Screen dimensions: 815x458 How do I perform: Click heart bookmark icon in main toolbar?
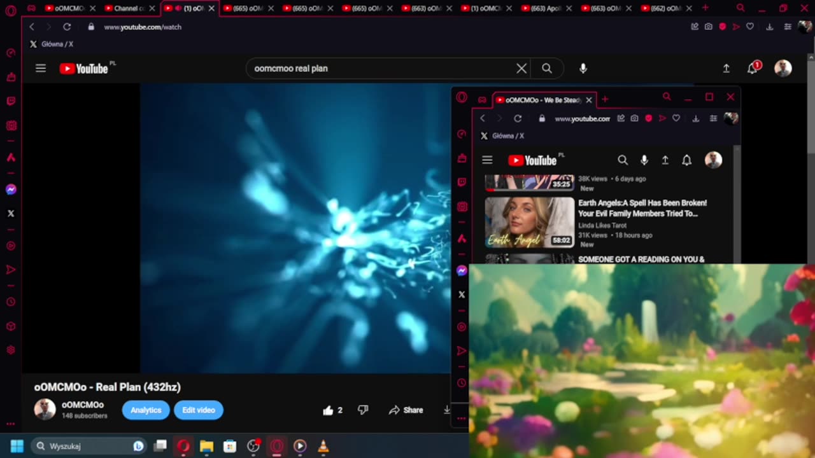pos(750,27)
